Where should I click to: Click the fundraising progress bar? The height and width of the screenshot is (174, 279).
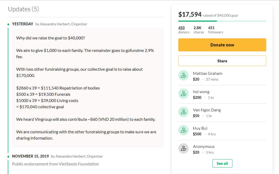[222, 21]
